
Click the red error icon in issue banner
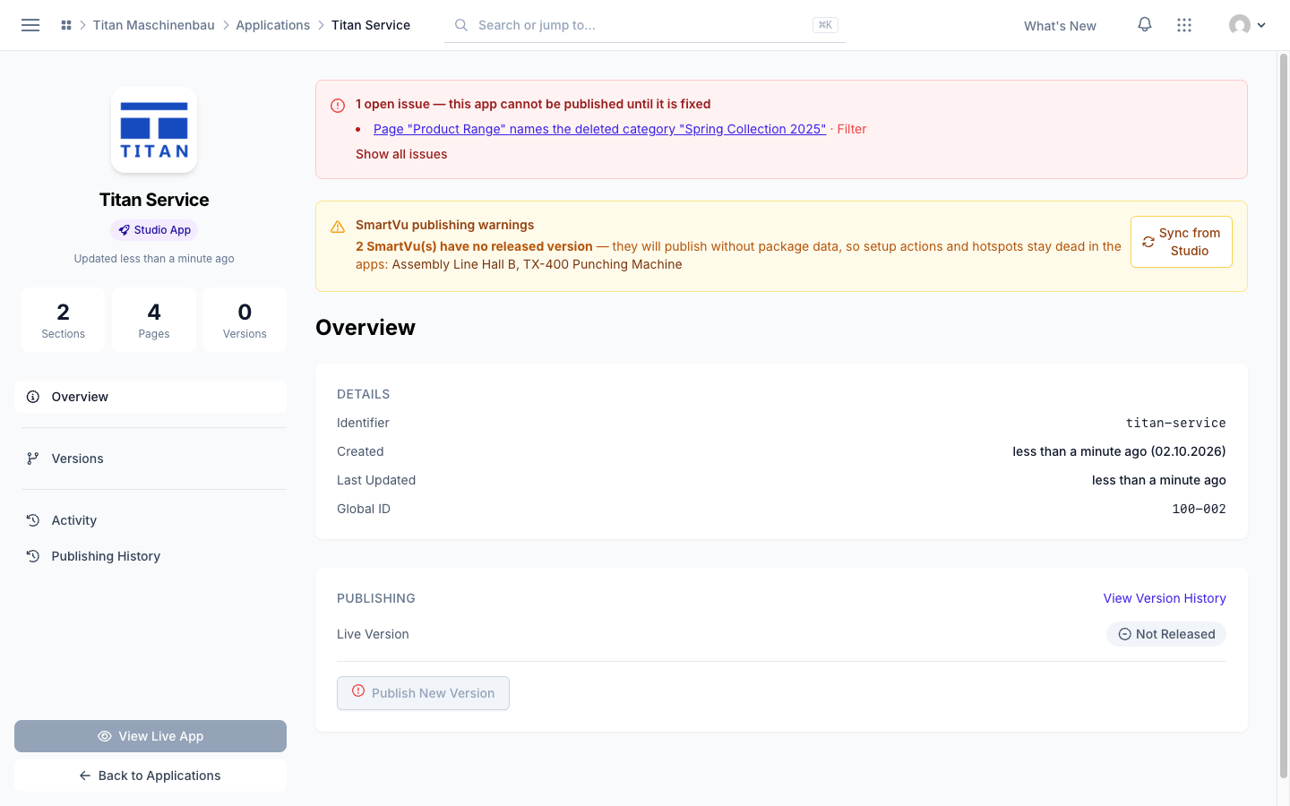(338, 106)
